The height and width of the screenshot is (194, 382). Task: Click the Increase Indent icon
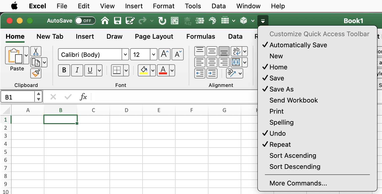pyautogui.click(x=212, y=73)
